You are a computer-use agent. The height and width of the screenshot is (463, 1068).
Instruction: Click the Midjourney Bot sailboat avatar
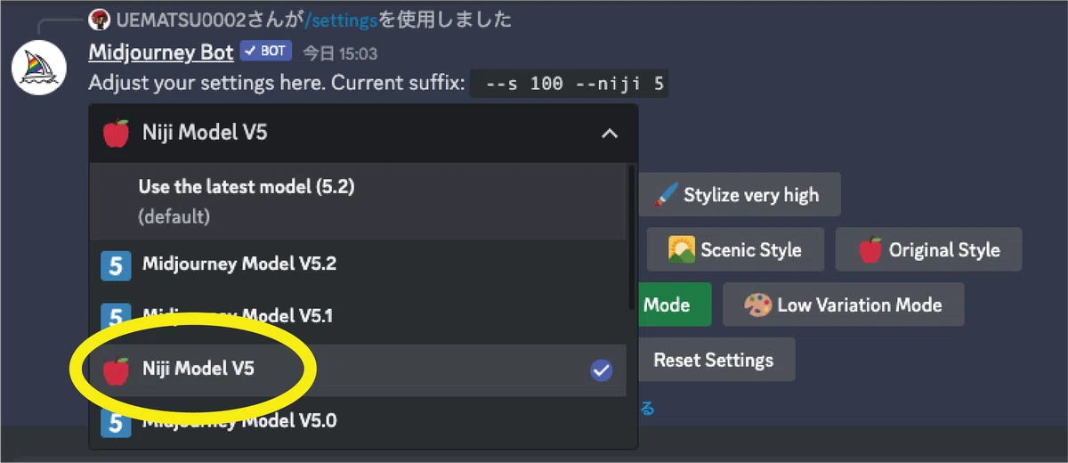(x=40, y=67)
